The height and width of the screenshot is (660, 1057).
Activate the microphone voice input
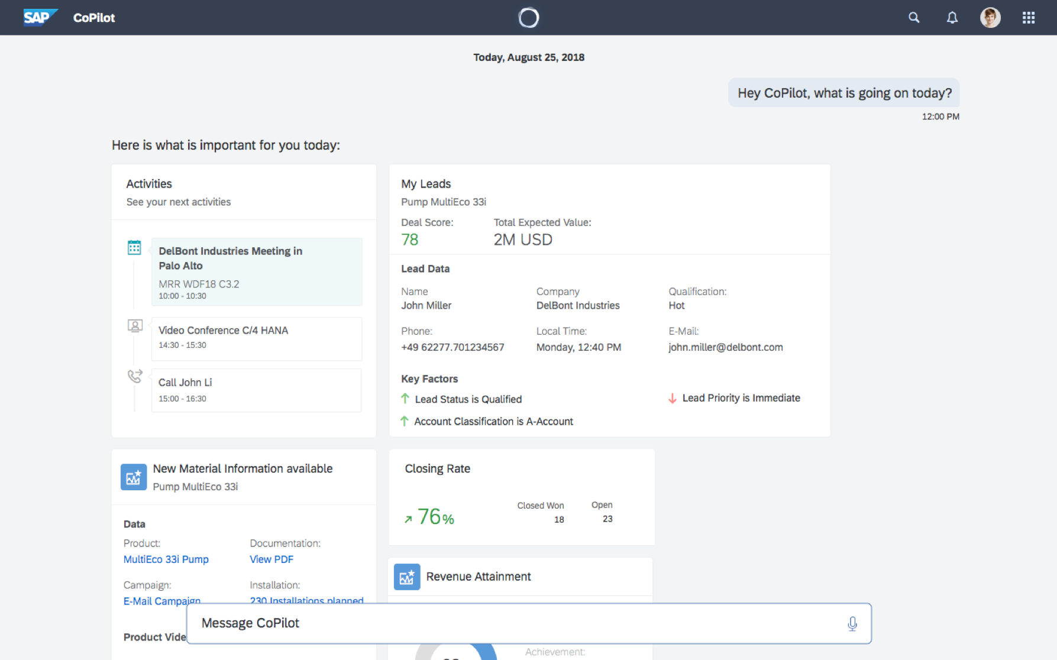tap(852, 623)
